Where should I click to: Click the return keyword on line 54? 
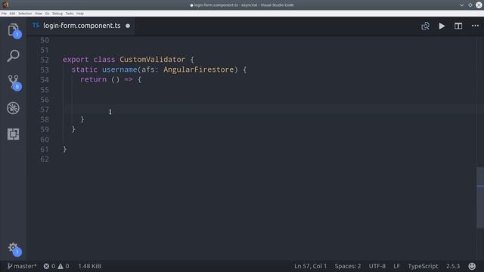[93, 79]
